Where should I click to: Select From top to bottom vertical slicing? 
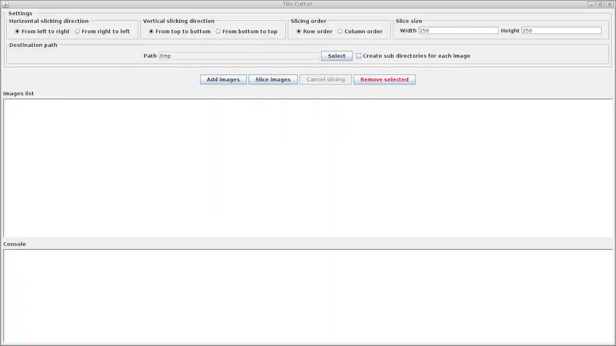151,31
